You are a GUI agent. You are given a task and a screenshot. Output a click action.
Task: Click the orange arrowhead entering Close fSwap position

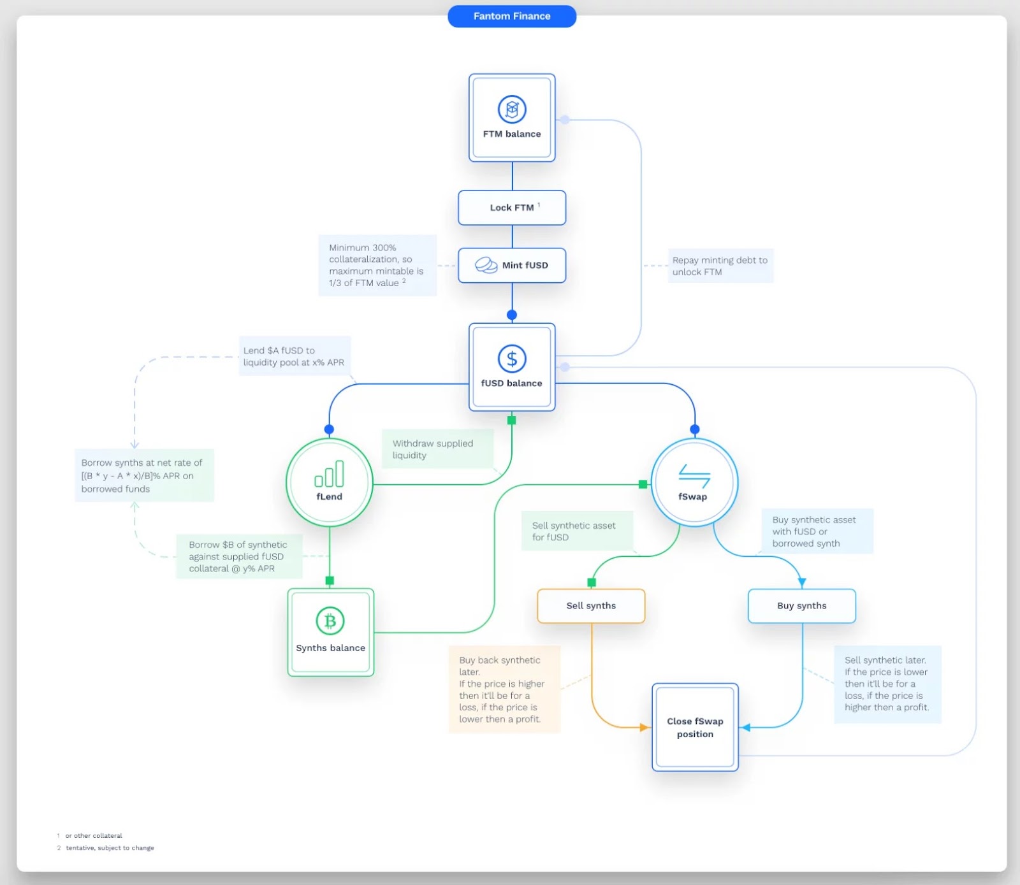click(x=645, y=727)
